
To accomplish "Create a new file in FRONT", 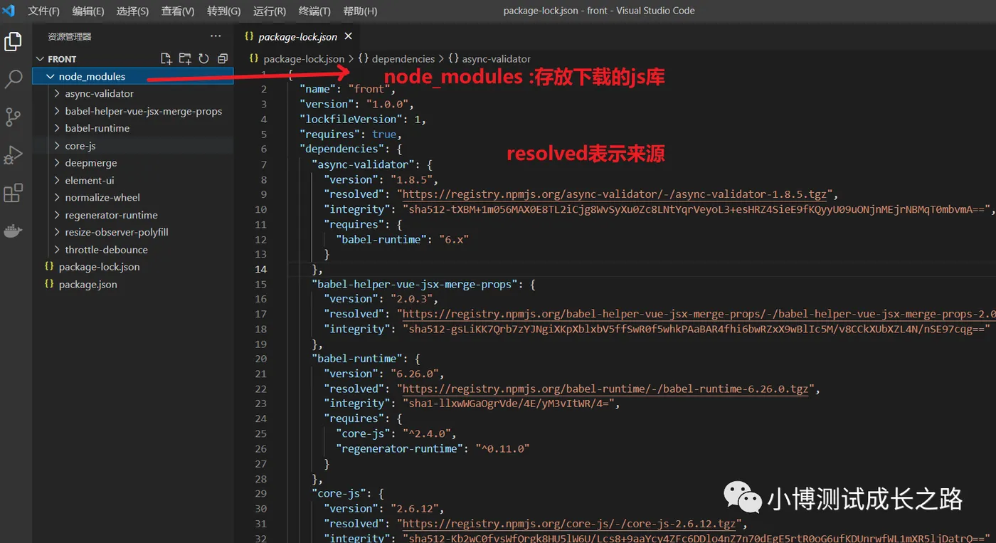I will click(166, 58).
